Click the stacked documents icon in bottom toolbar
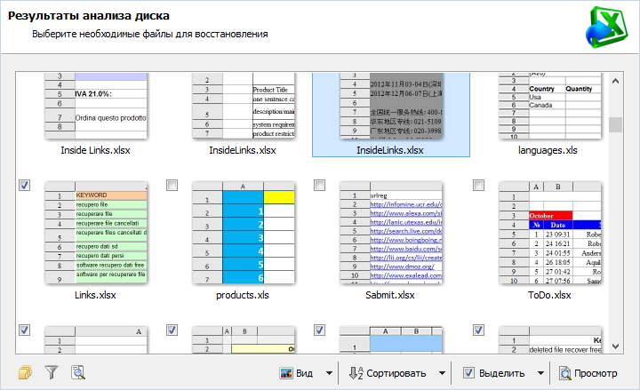This screenshot has width=640, height=390. [x=25, y=372]
